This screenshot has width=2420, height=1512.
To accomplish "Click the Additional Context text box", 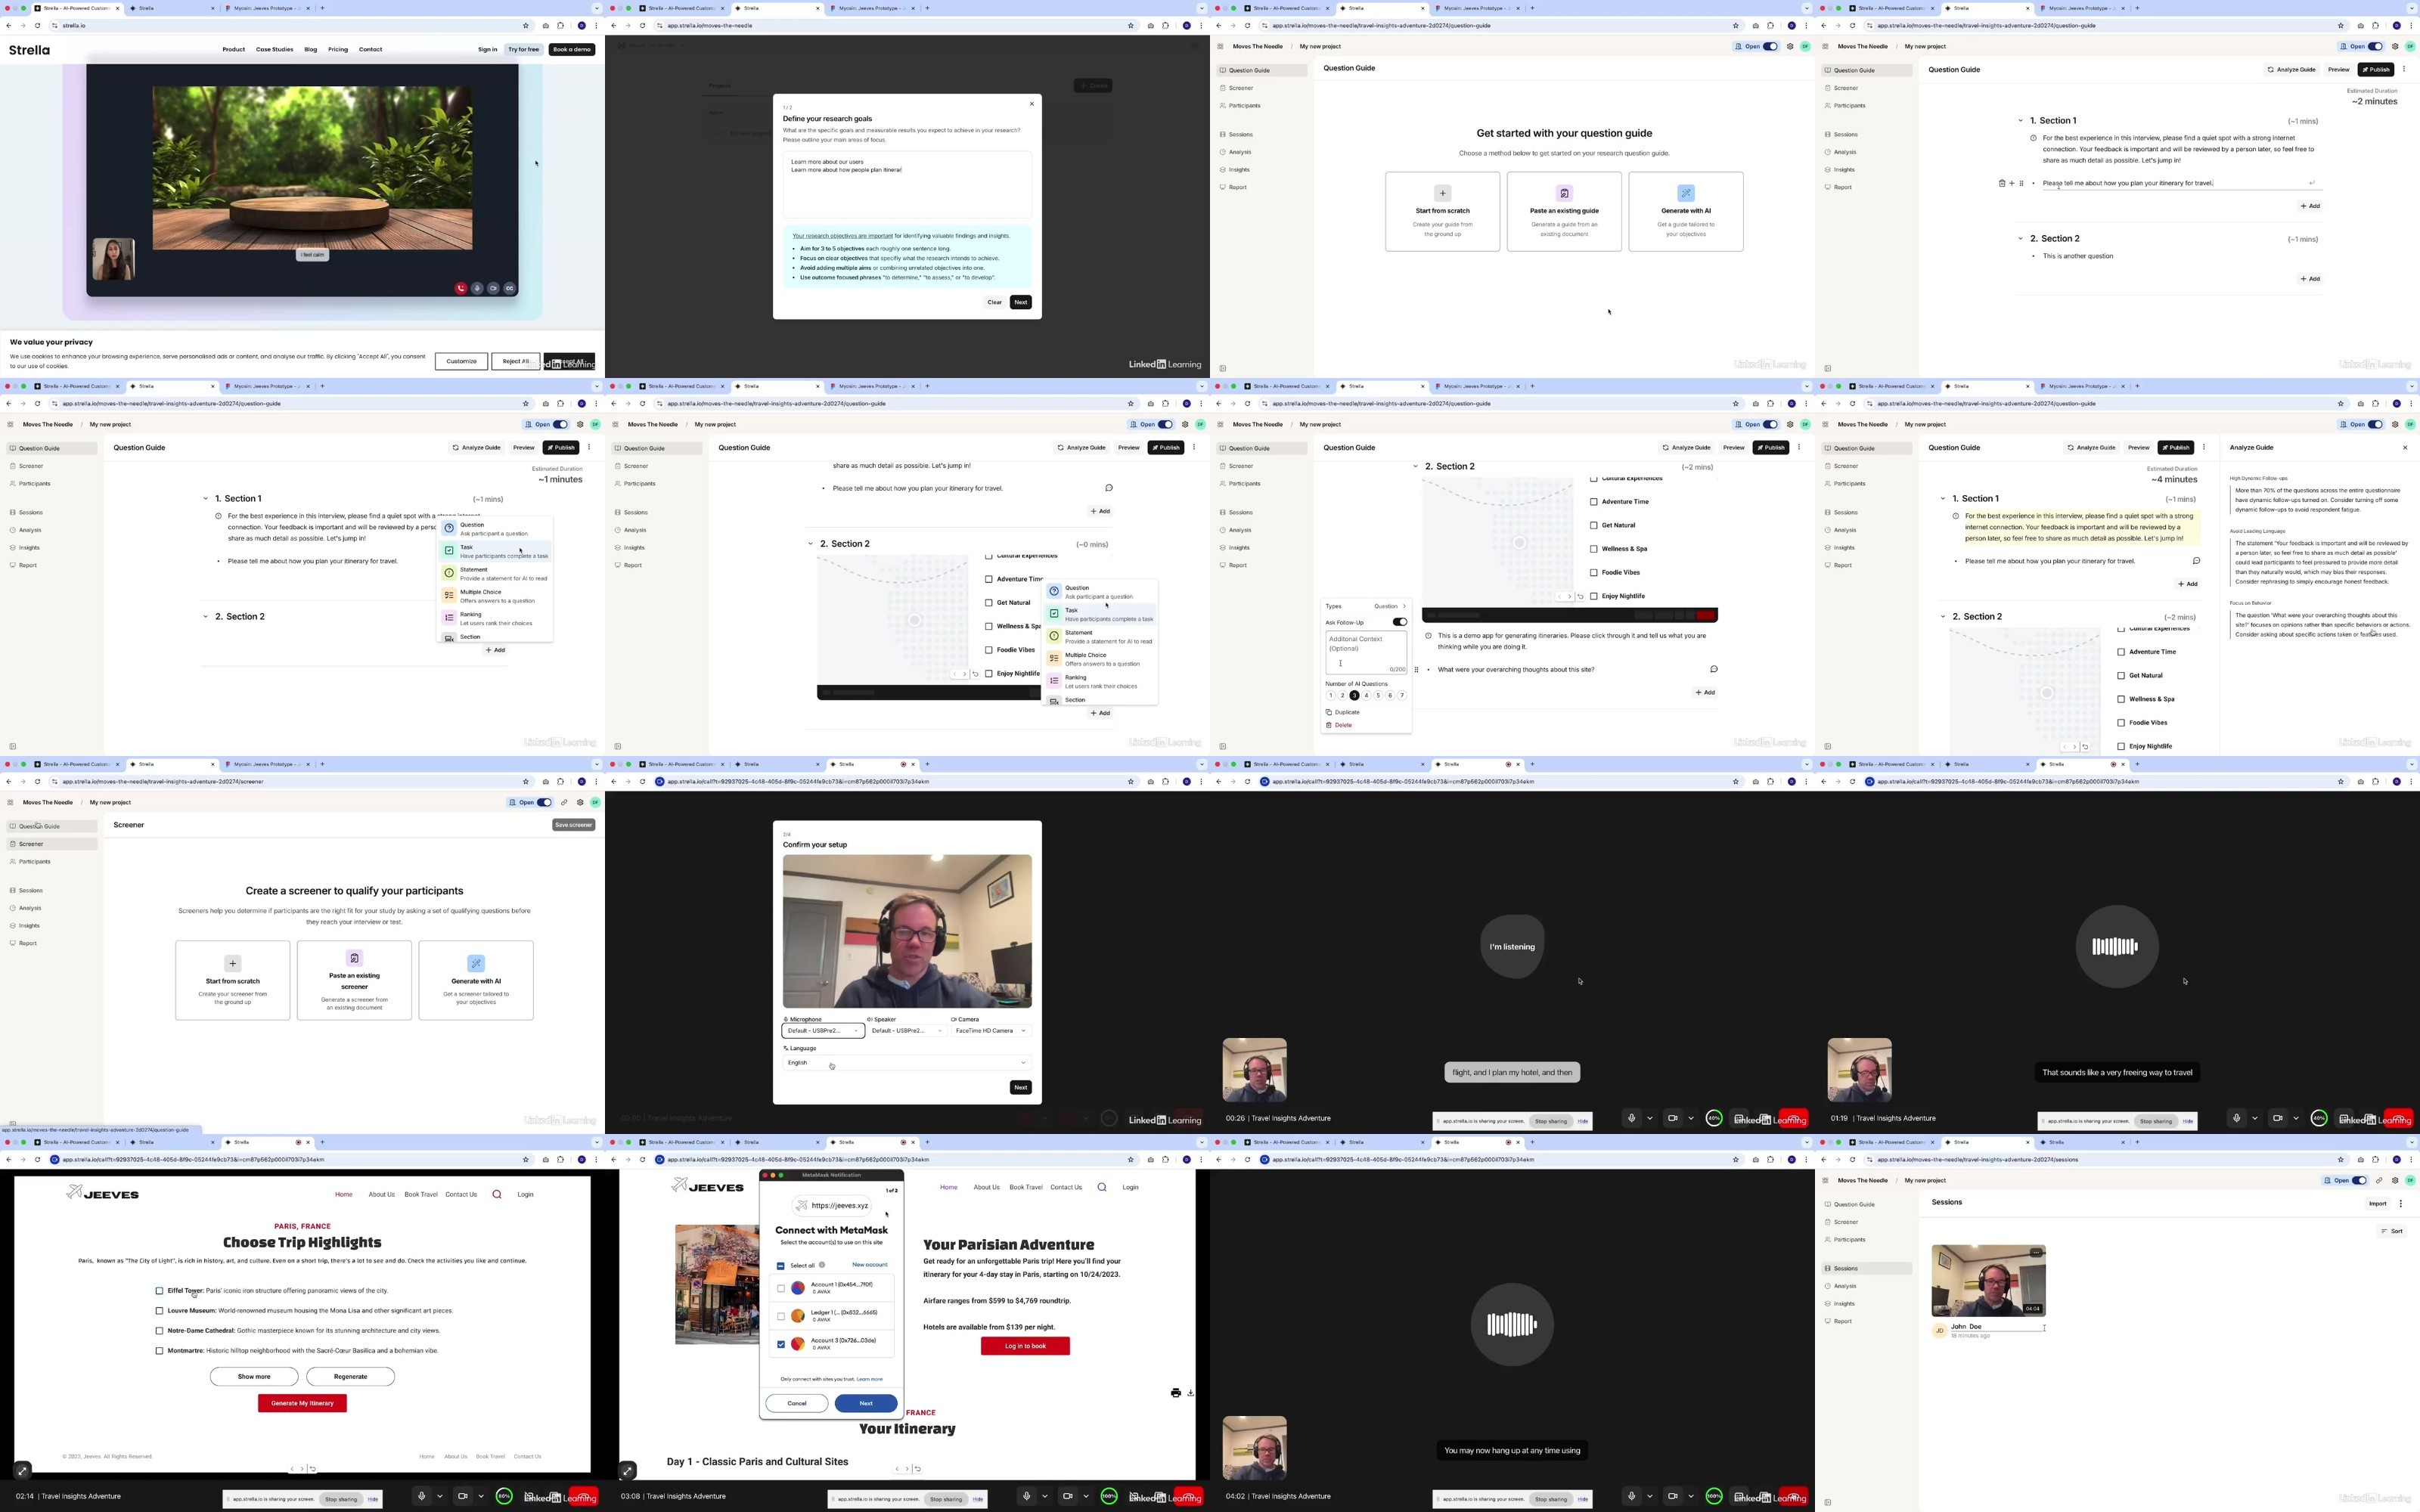I will 1366,653.
